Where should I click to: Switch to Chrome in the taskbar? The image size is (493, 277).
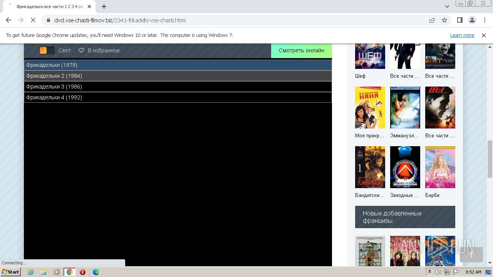pyautogui.click(x=70, y=272)
